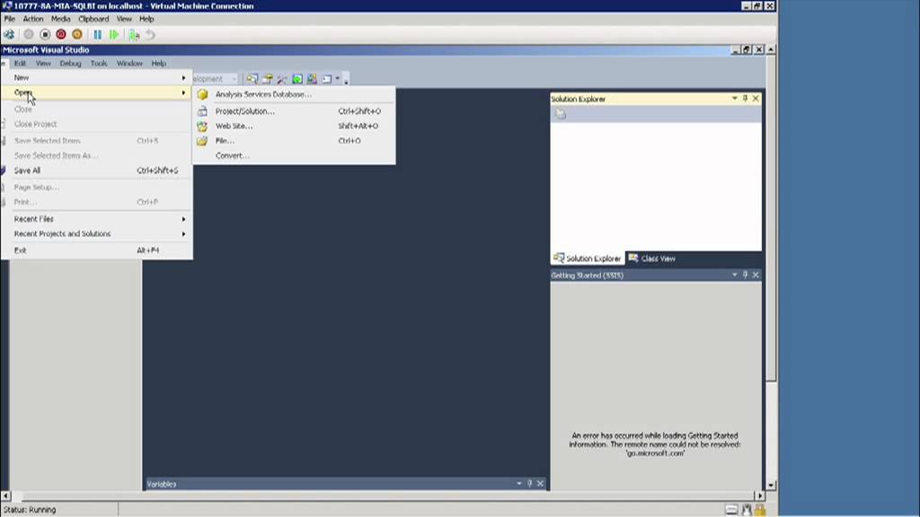
Task: Click the green Start Page toolbar icon
Action: click(297, 79)
